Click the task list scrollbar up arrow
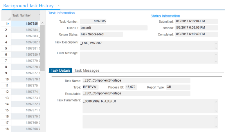 click(x=42, y=23)
